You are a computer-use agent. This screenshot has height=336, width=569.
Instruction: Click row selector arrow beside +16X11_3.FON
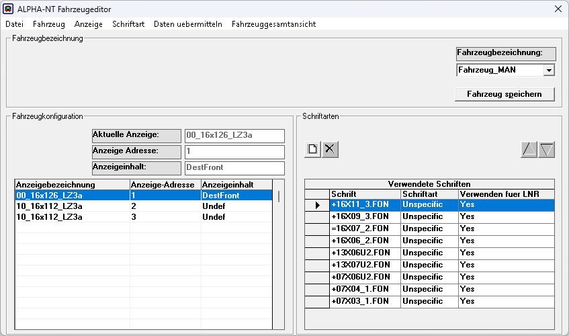pyautogui.click(x=317, y=205)
